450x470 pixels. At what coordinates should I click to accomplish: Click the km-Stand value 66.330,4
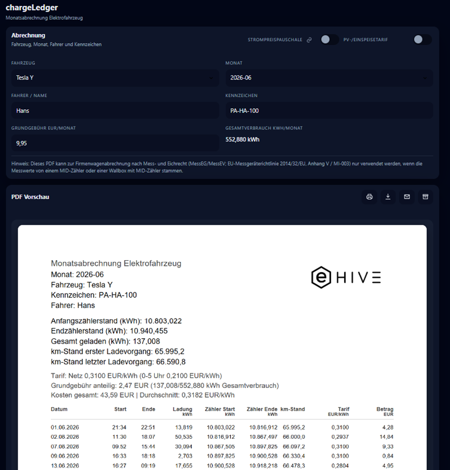pos(294,456)
